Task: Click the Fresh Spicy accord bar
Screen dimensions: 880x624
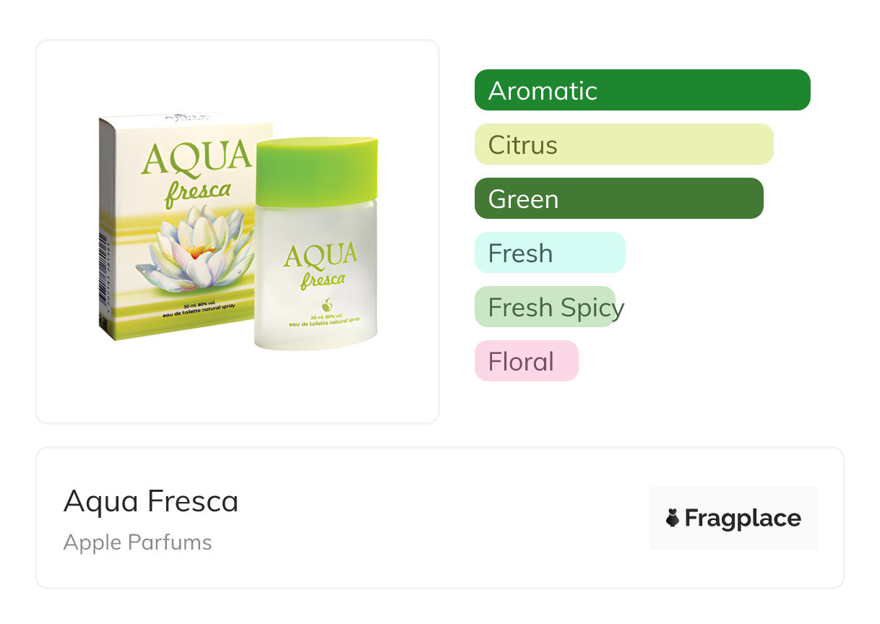Action: coord(545,307)
